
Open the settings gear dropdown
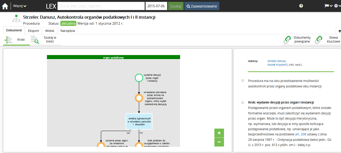click(x=337, y=6)
